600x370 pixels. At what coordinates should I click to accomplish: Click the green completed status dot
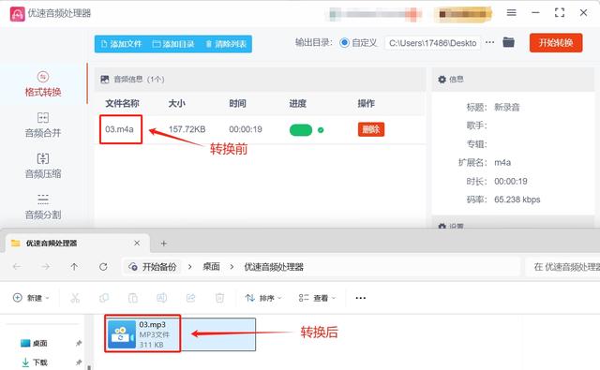321,130
